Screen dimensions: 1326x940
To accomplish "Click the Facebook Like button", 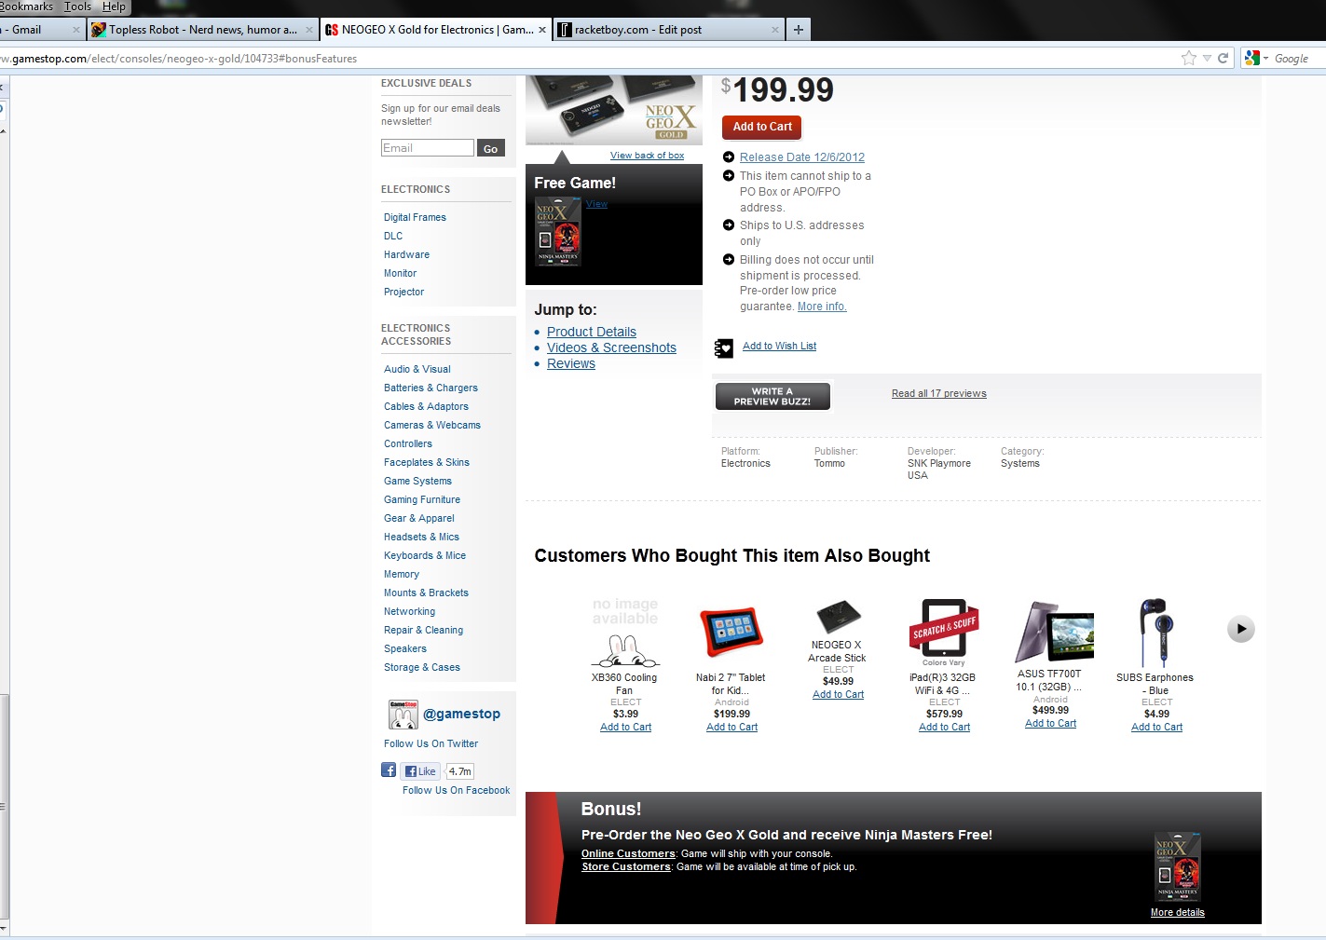I will (x=420, y=771).
